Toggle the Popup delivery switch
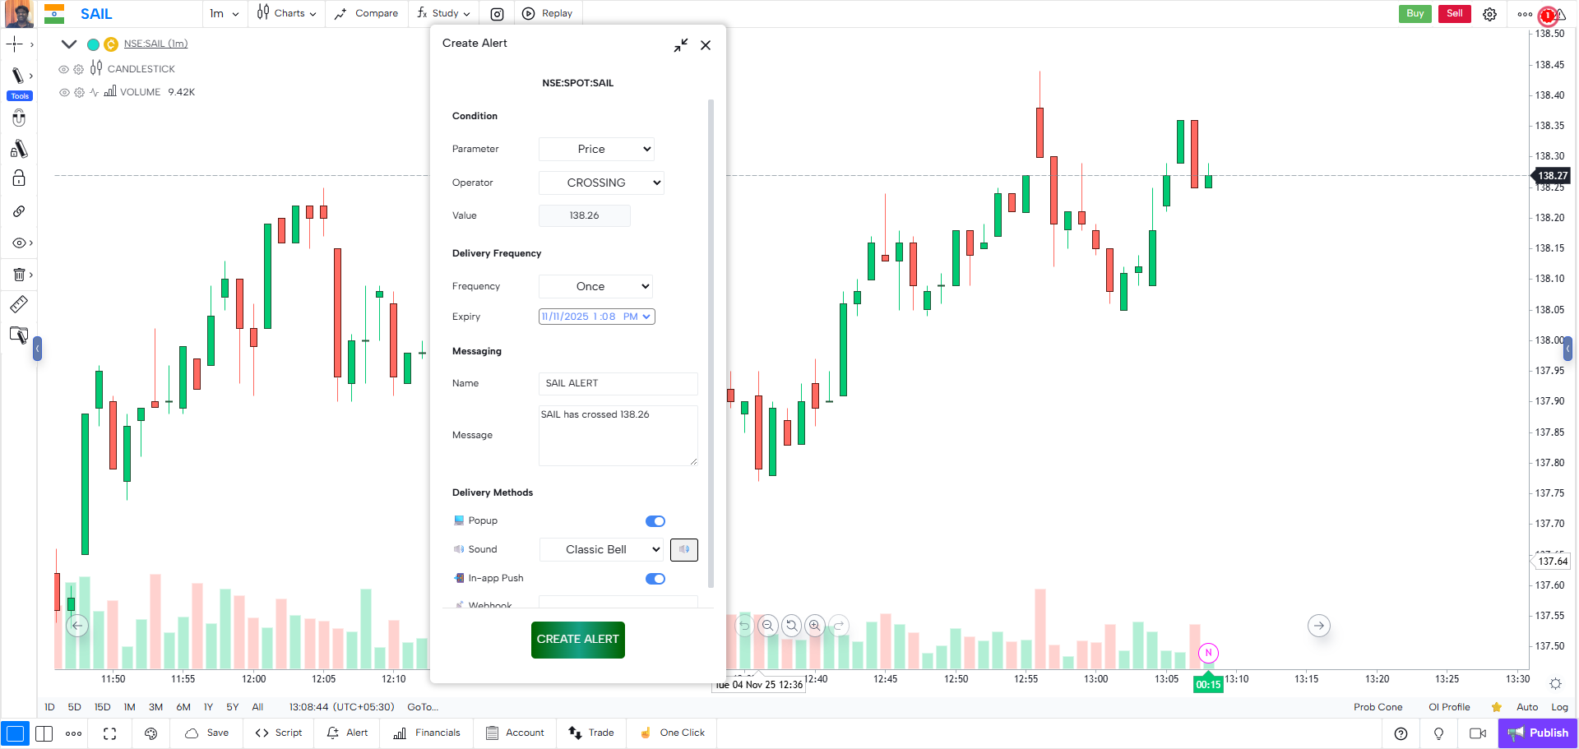Viewport: 1579px width, 749px height. point(655,521)
